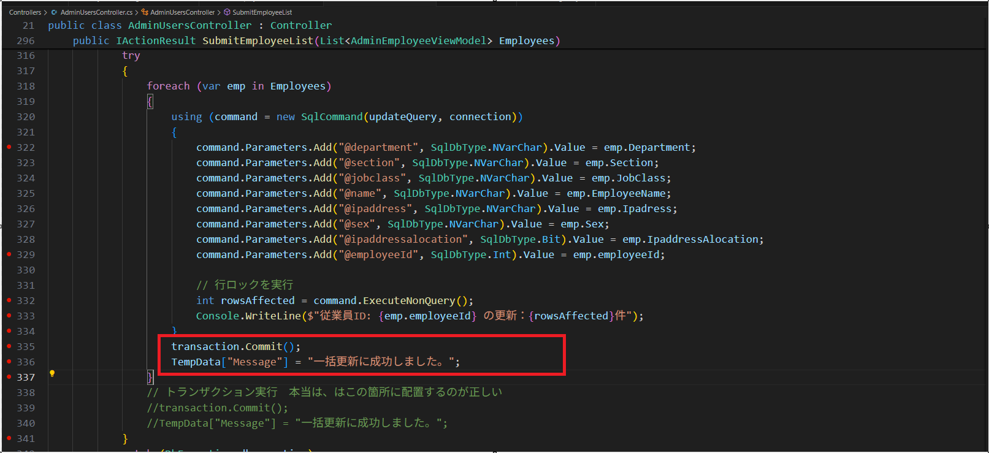Open the SubmitEmployeeList breadcrumb item
Image resolution: width=989 pixels, height=453 pixels.
click(x=262, y=12)
